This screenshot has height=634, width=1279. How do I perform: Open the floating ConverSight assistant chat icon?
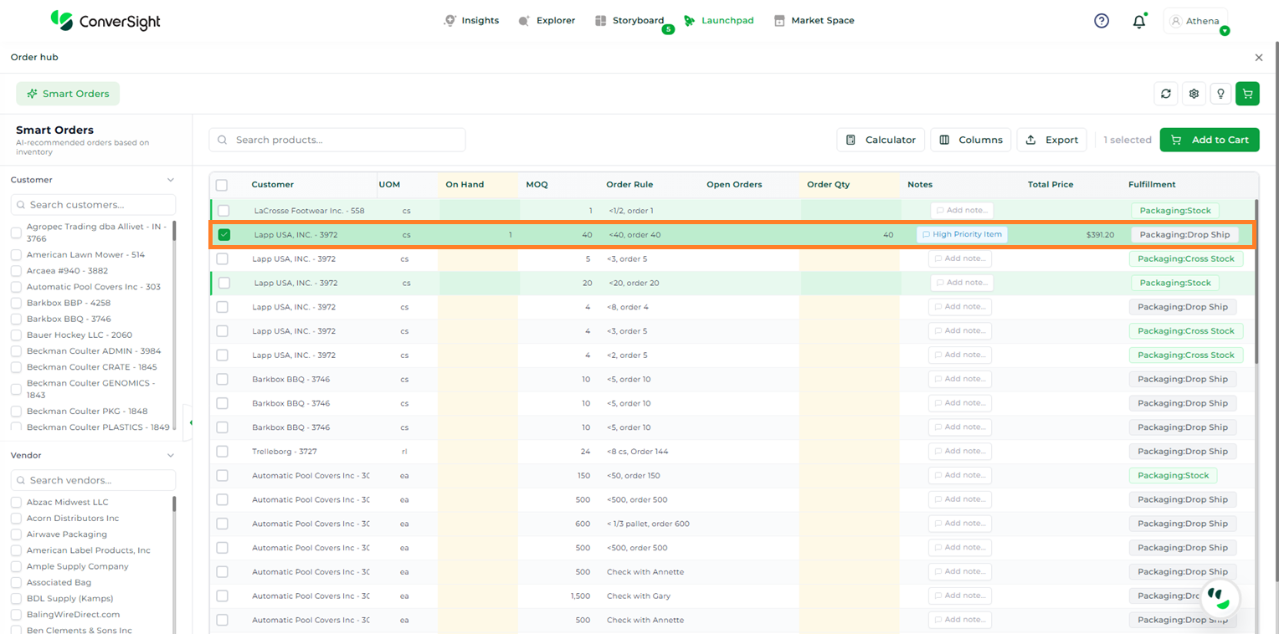1220,598
